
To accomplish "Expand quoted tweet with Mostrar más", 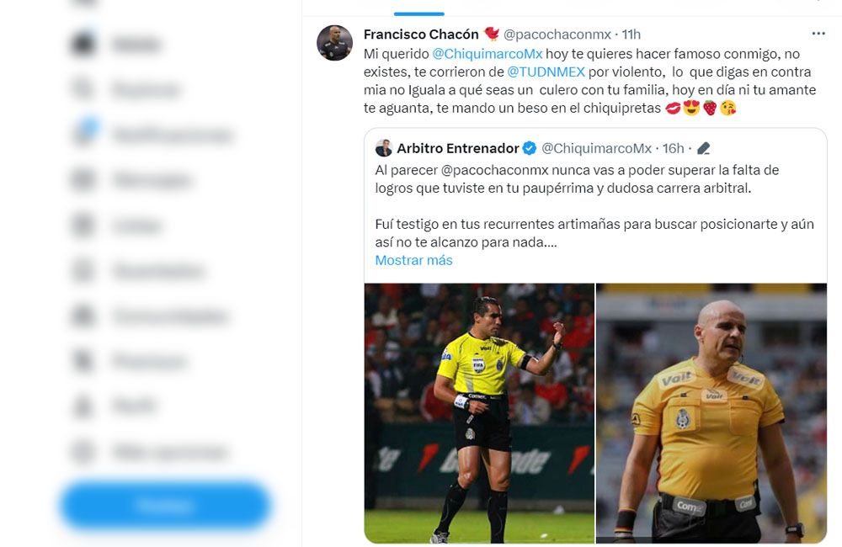I will point(413,260).
